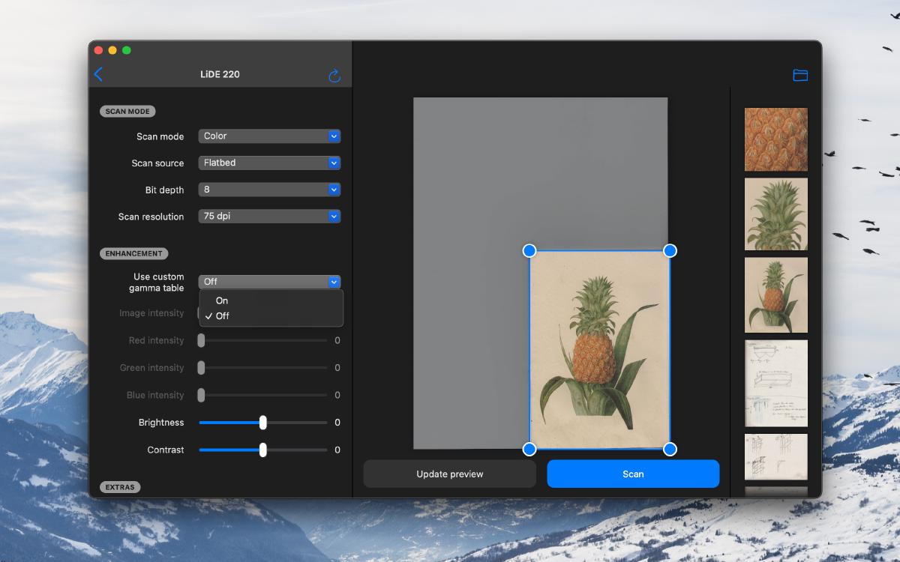Click the blue Scan button
This screenshot has width=900, height=562.
[633, 474]
